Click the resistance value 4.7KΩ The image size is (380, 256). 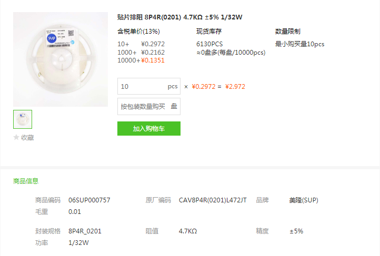coord(188,231)
